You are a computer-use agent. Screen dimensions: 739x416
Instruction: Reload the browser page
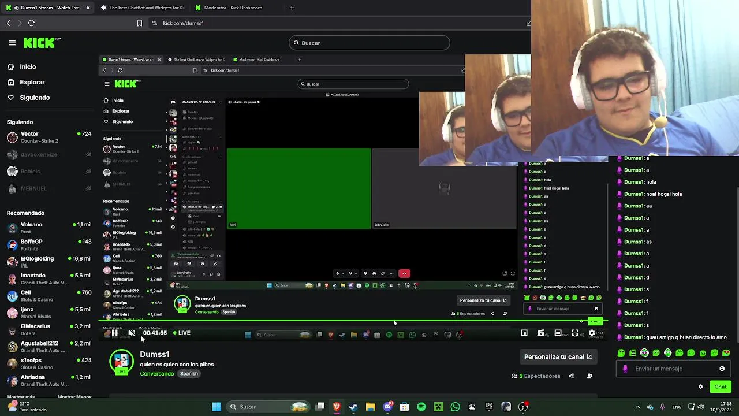(x=31, y=23)
